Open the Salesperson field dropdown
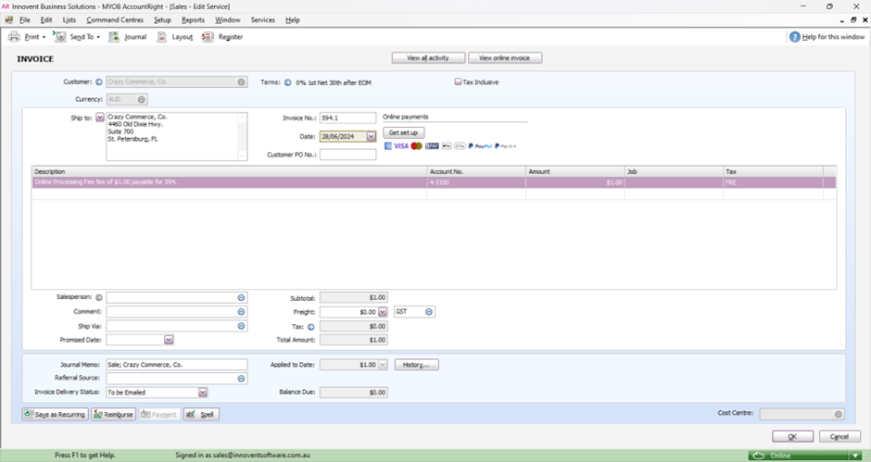871x462 pixels. coord(241,297)
